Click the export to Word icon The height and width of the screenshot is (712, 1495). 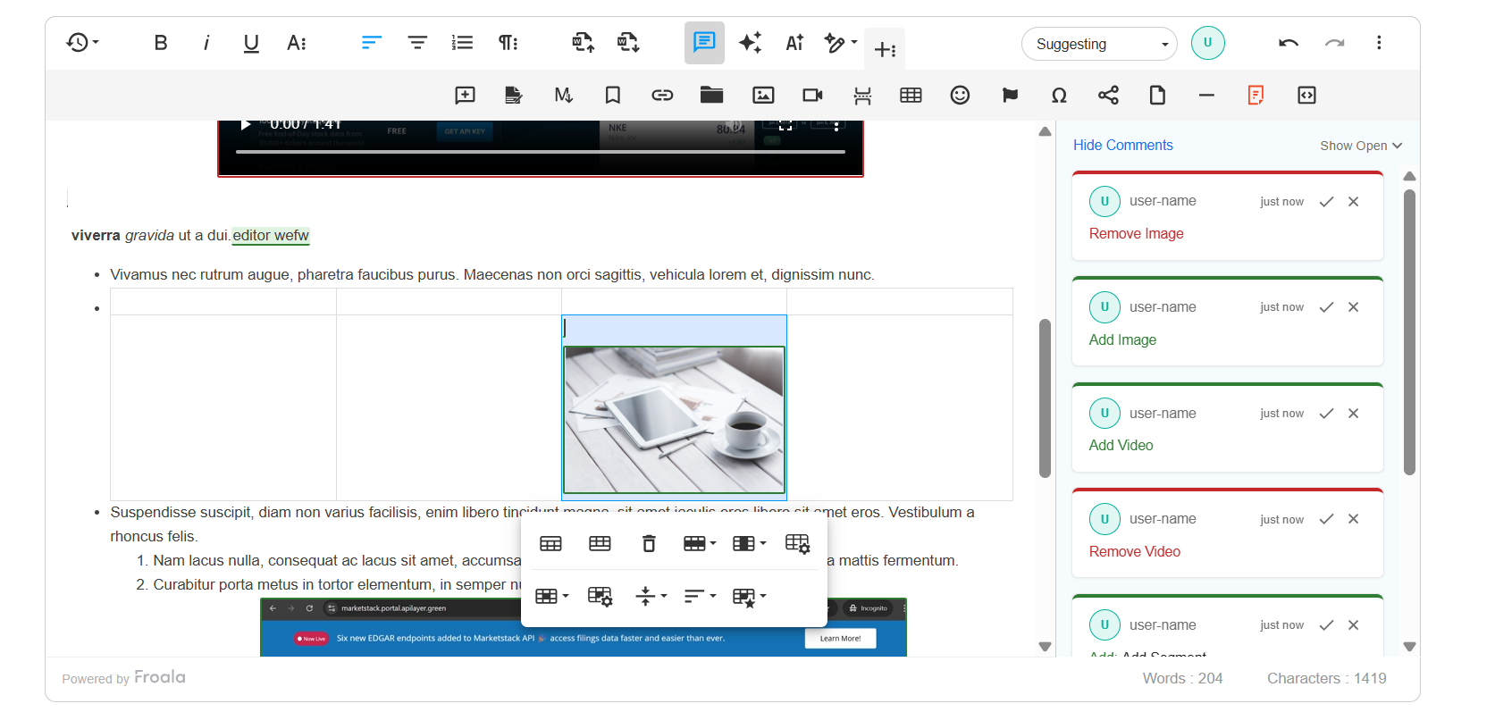pos(628,43)
